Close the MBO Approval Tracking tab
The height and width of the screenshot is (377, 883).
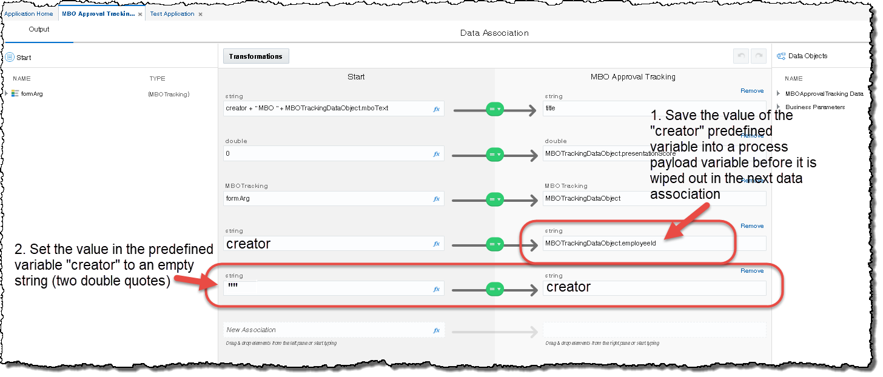[x=140, y=14]
